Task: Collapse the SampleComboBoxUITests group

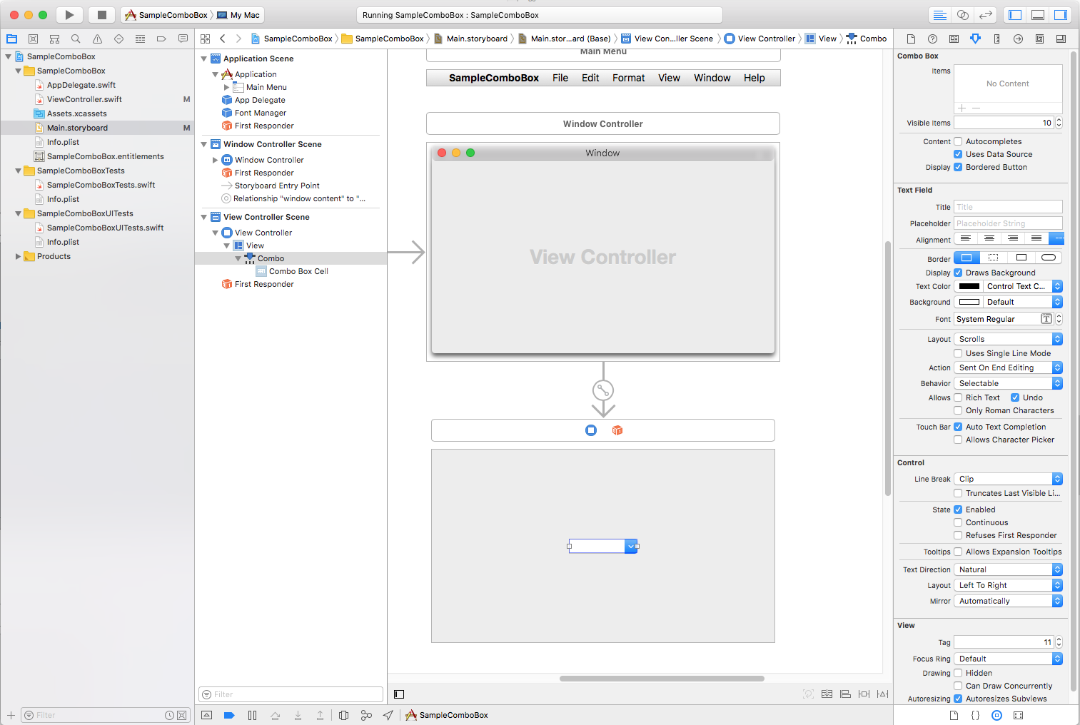Action: click(18, 213)
